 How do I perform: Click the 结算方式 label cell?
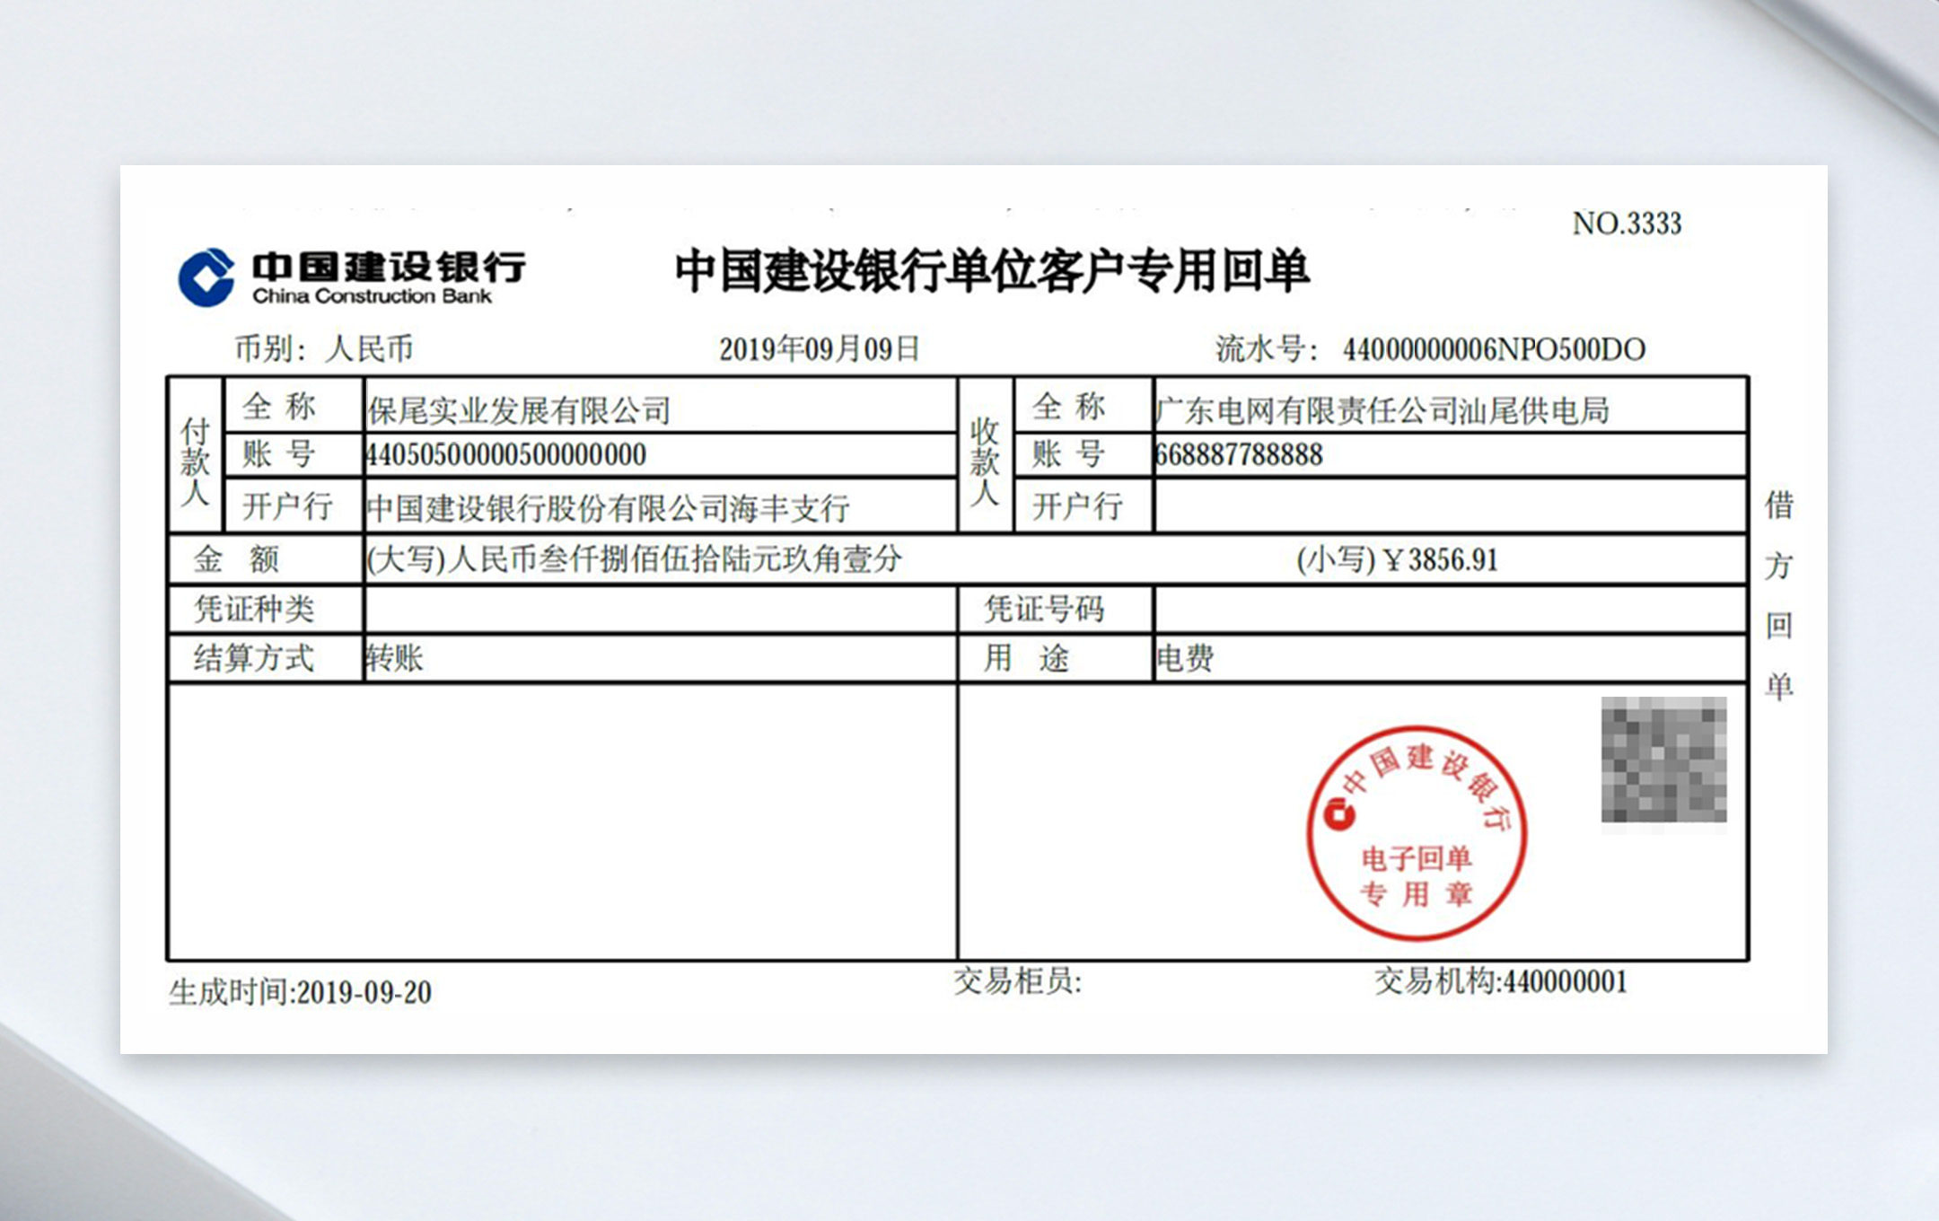tap(267, 659)
